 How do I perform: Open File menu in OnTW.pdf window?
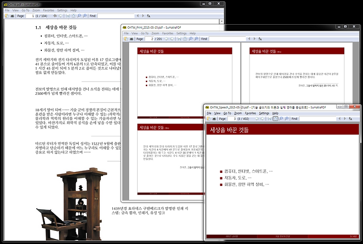coord(7,11)
